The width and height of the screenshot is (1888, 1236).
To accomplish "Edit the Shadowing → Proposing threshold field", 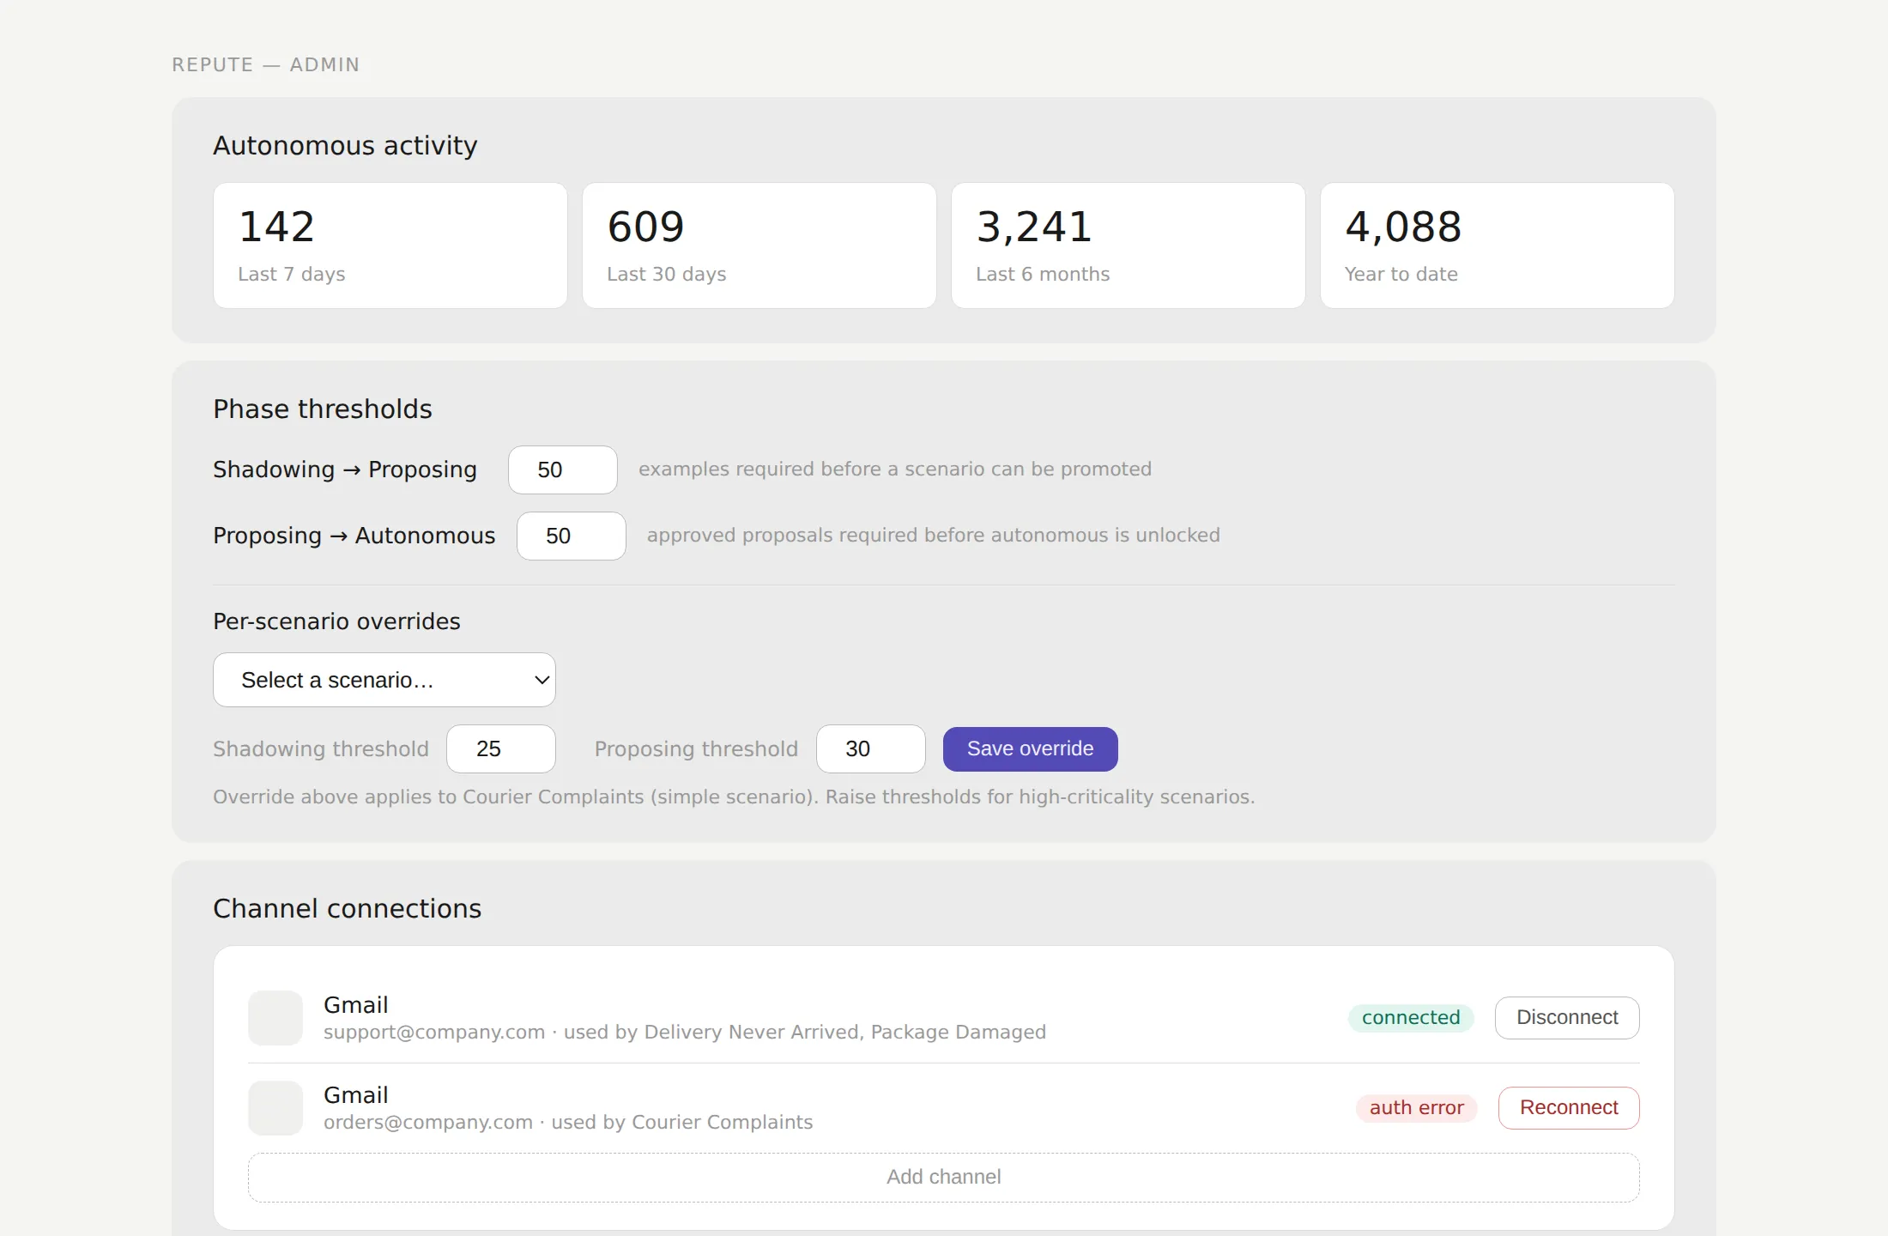I will click(x=563, y=470).
